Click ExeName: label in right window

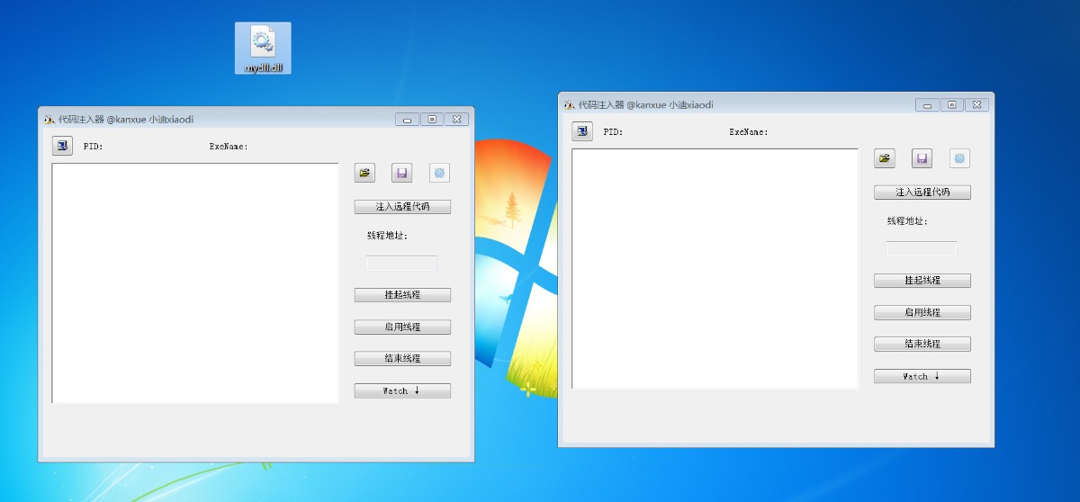click(749, 132)
